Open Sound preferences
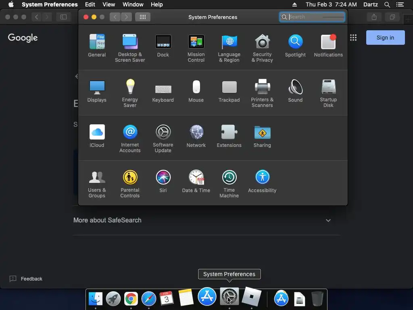The height and width of the screenshot is (310, 413). 295,91
